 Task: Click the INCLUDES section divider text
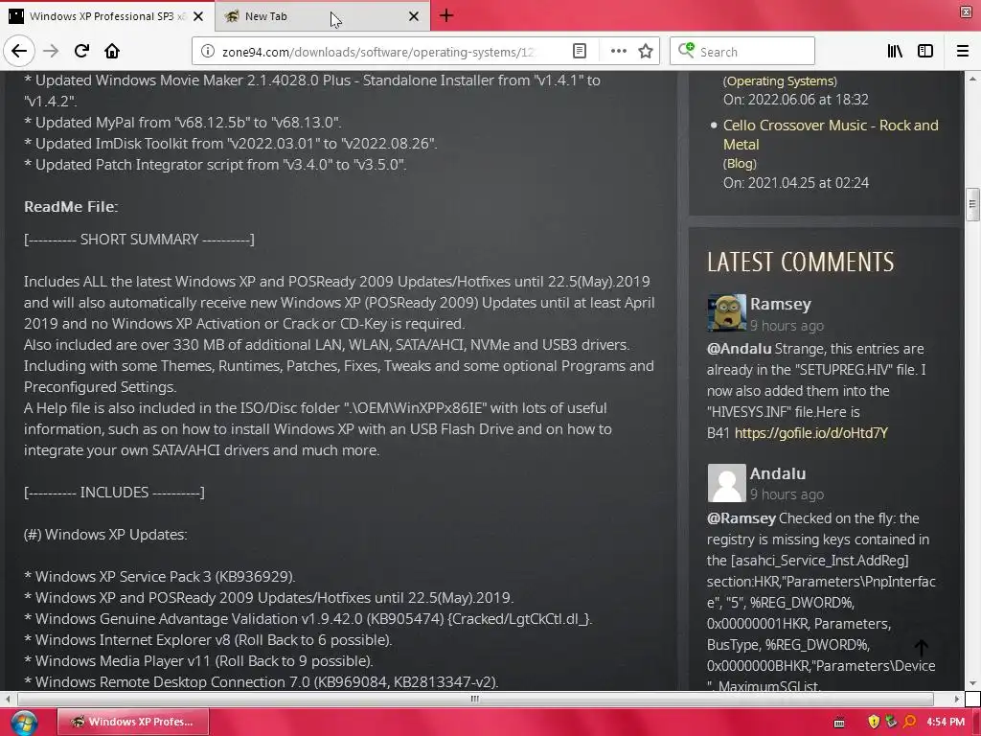point(114,492)
